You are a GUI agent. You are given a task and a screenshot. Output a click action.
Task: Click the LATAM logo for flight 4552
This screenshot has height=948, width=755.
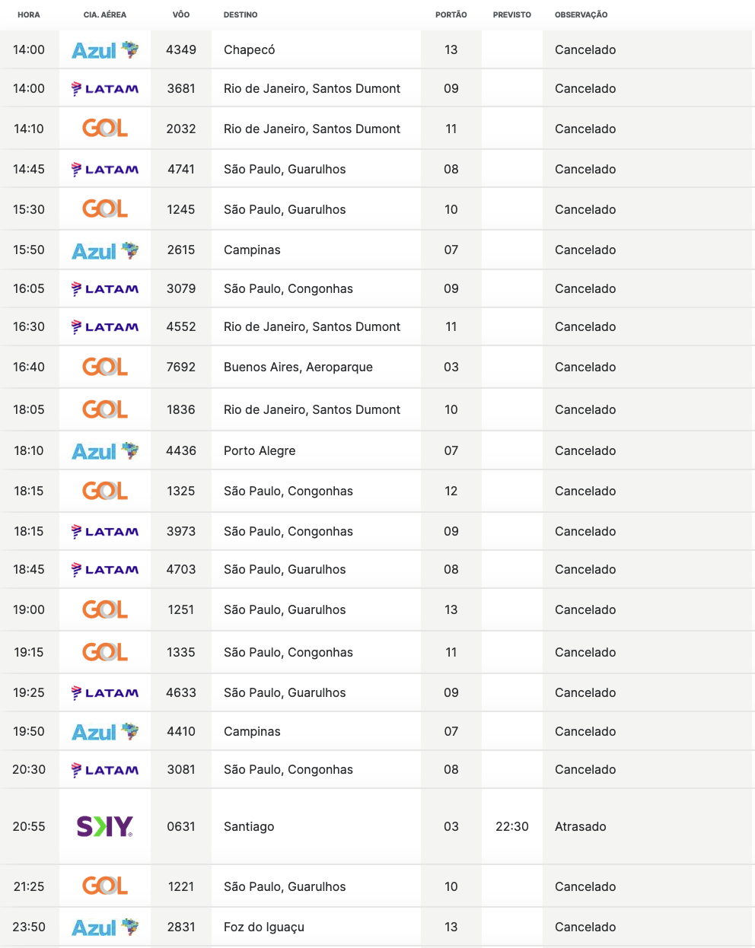coord(105,327)
